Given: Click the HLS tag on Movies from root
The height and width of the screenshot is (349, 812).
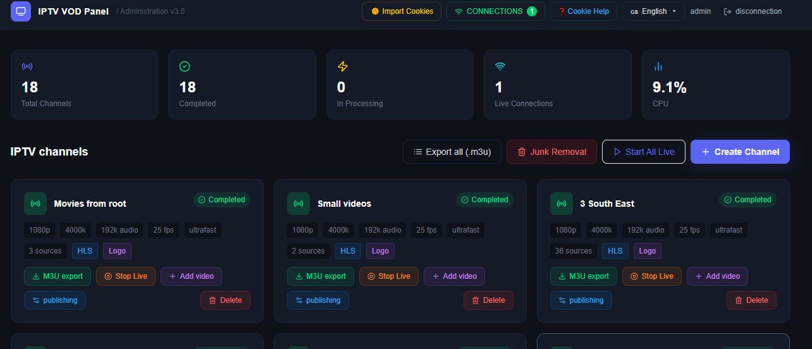Looking at the screenshot, I should (x=85, y=251).
